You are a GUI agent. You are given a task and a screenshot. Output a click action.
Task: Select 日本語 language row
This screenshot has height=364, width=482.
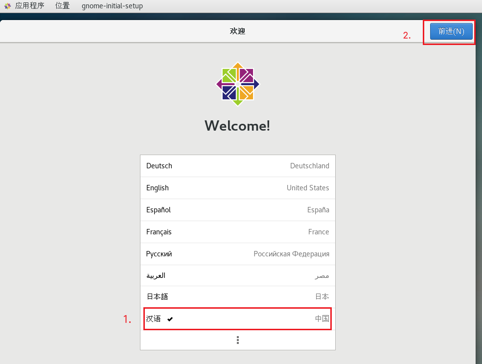[238, 296]
